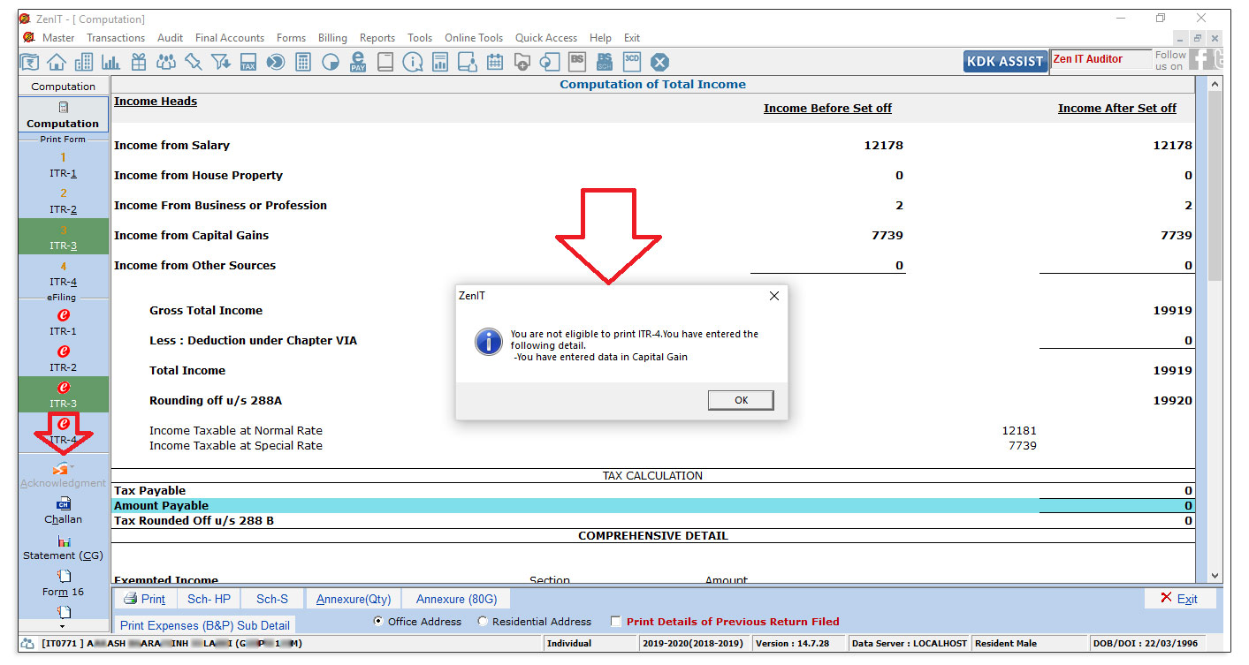
Task: Click the vertical scrollbar up arrow
Action: coord(1215,85)
